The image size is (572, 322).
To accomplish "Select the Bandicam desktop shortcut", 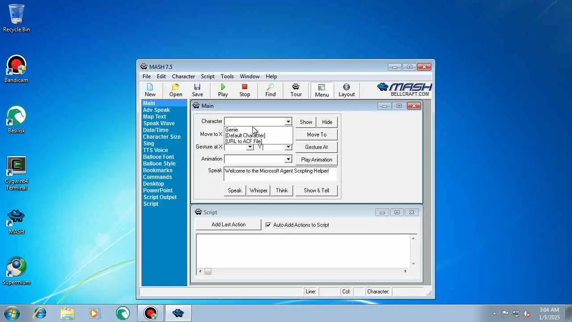I will click(x=17, y=69).
